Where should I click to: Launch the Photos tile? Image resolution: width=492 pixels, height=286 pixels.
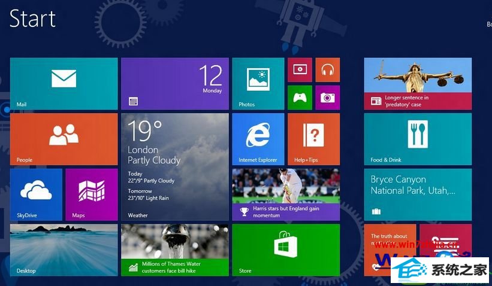coord(258,84)
